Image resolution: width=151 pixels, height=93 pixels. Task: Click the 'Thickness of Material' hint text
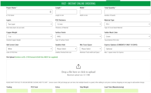[x=62, y=28]
